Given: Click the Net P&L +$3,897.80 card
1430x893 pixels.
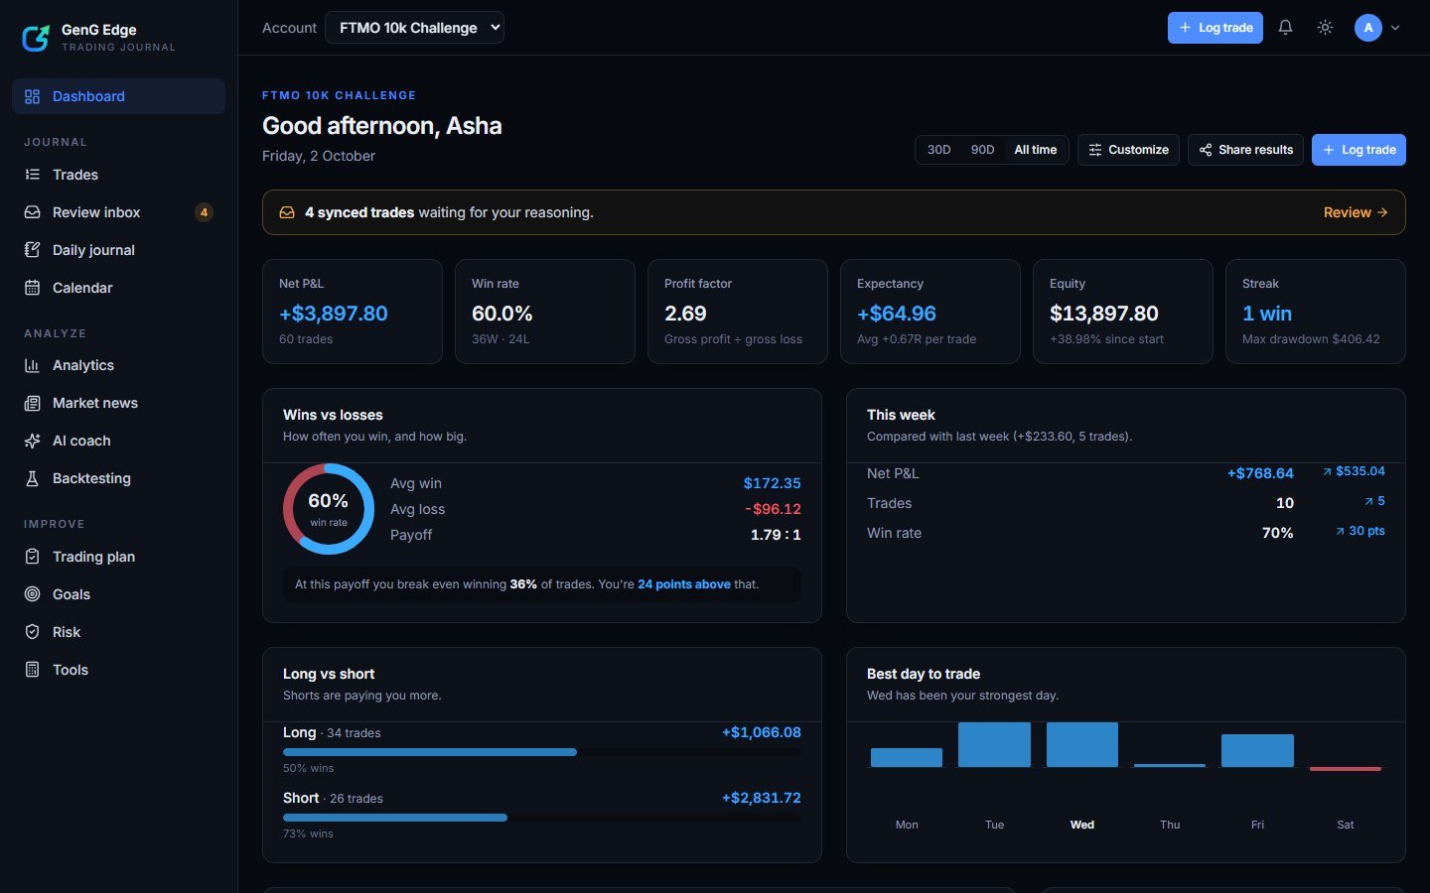Looking at the screenshot, I should 353,312.
